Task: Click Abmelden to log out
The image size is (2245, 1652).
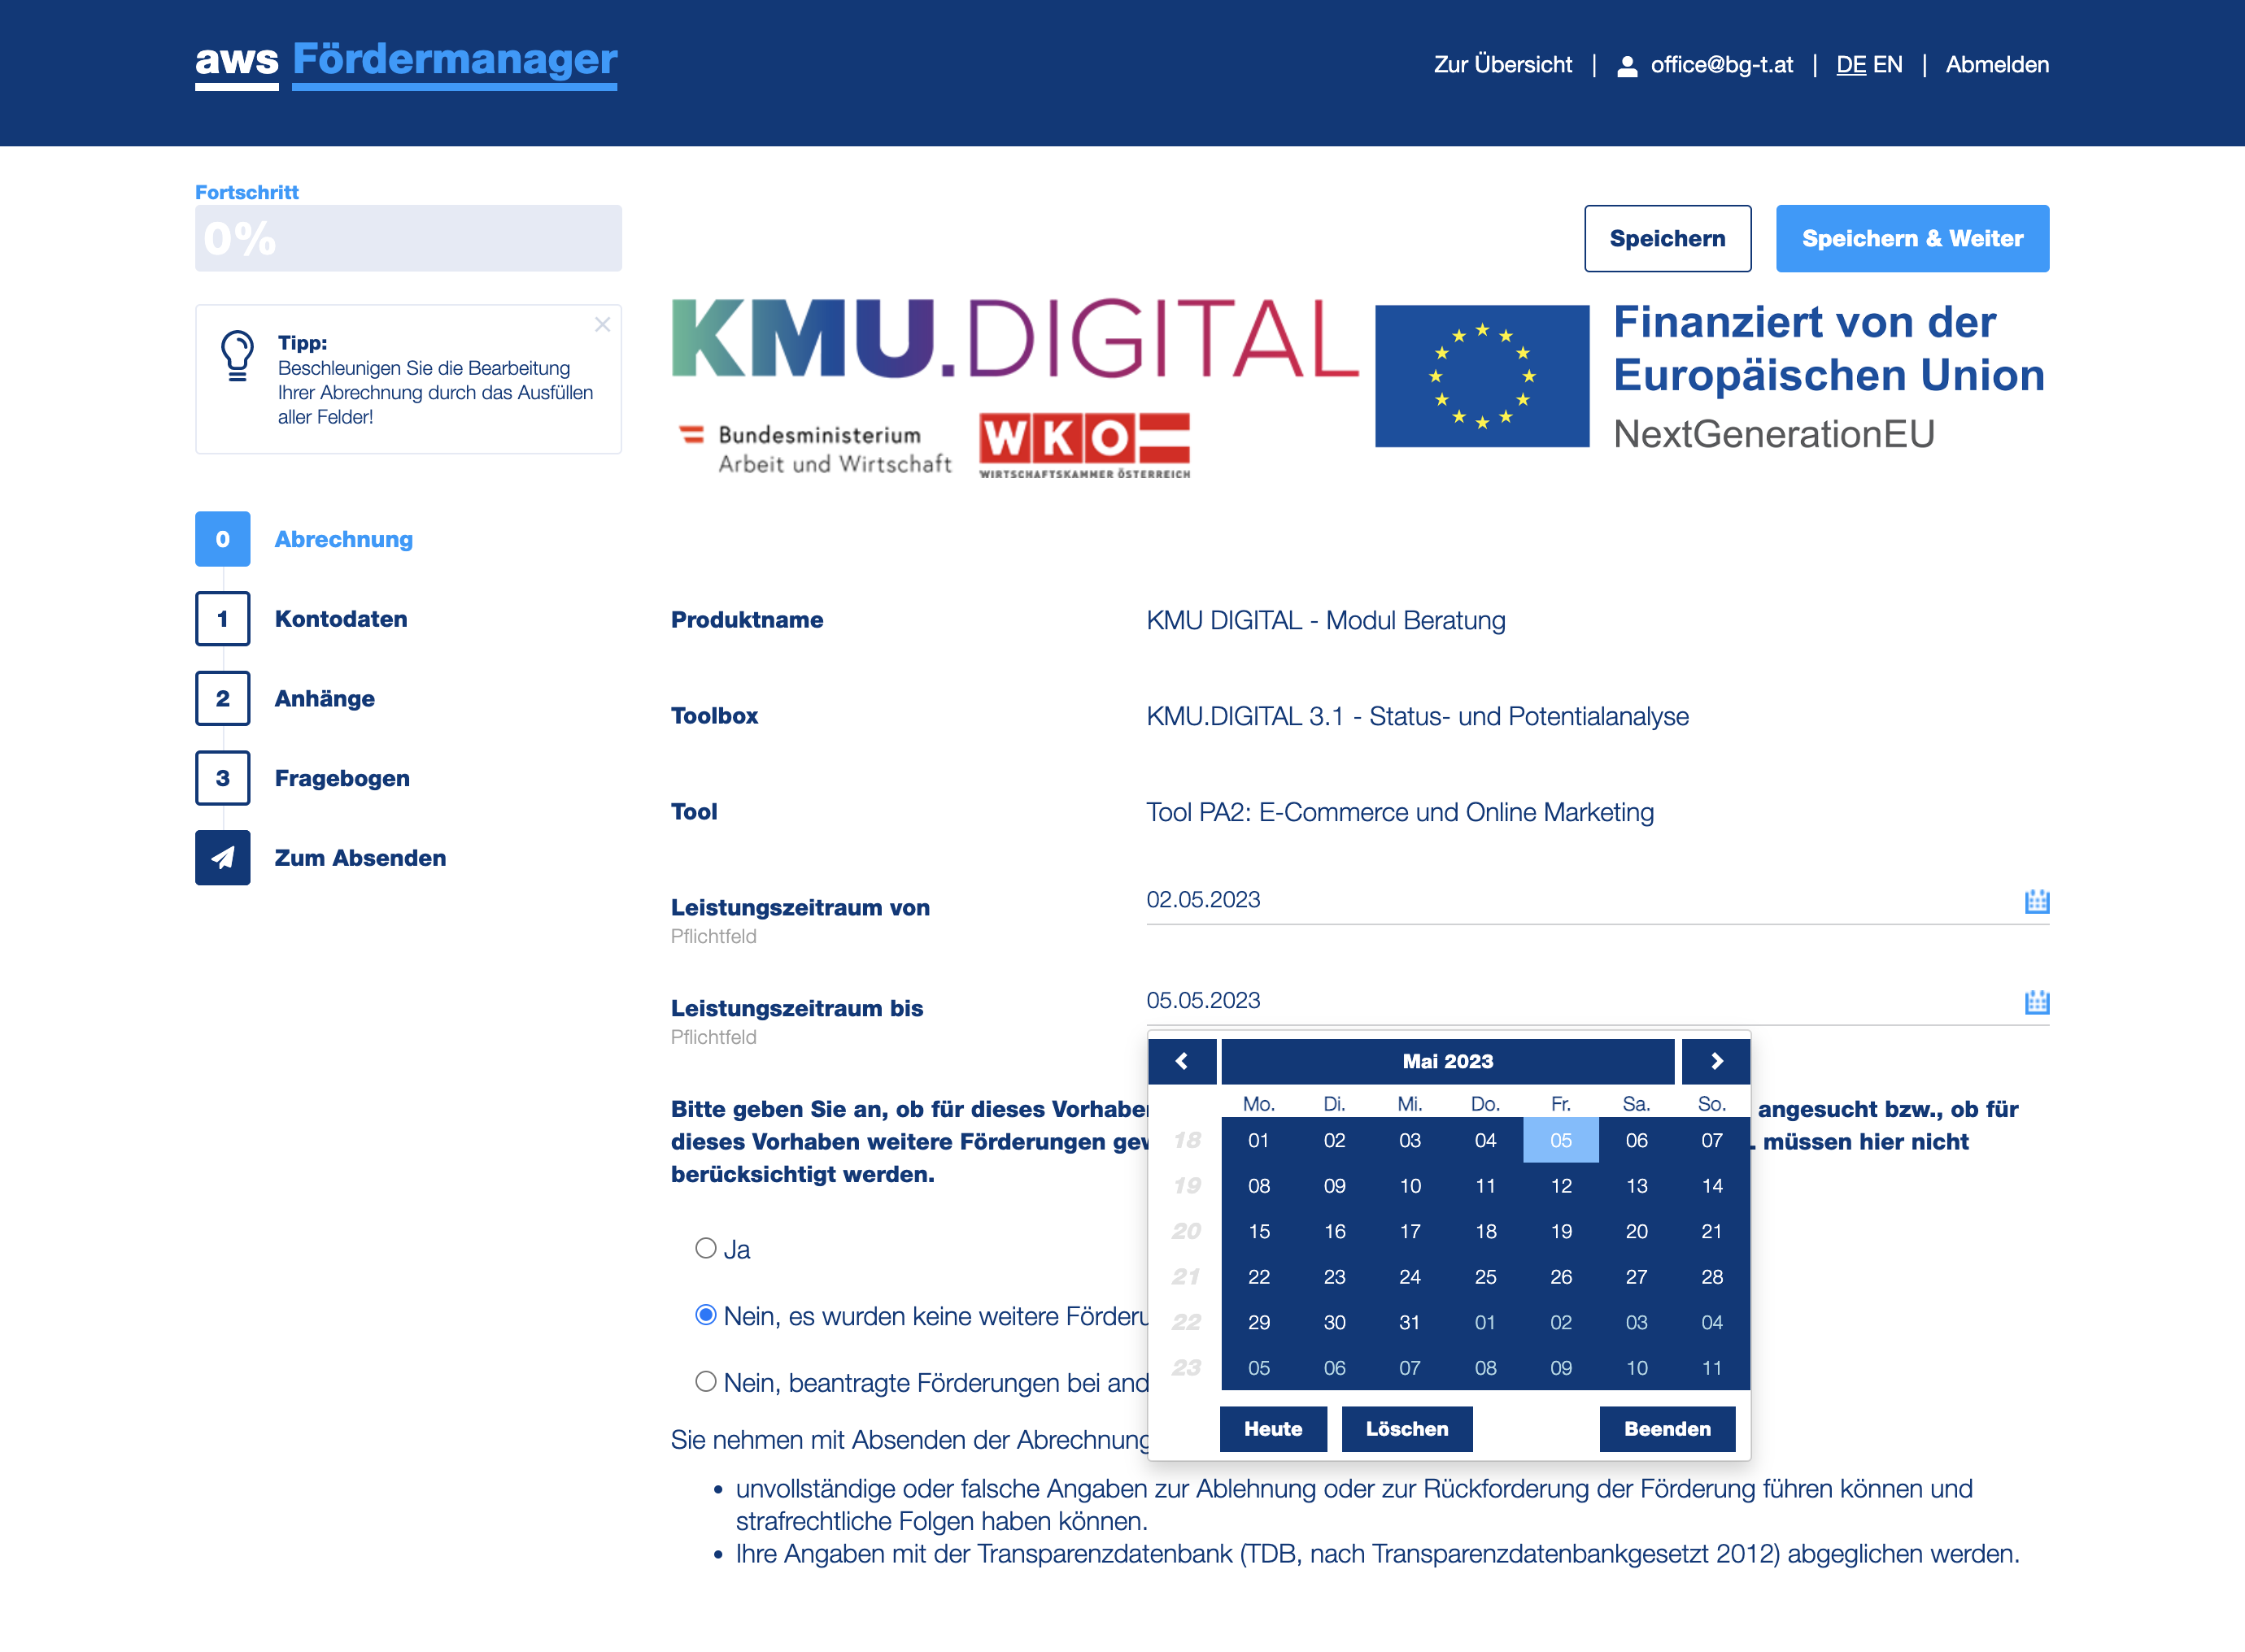Action: point(1997,65)
